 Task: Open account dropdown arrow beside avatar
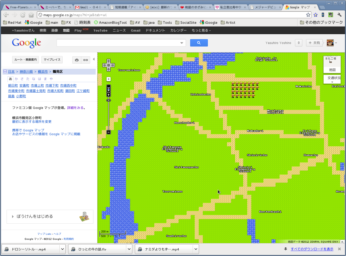(x=336, y=43)
